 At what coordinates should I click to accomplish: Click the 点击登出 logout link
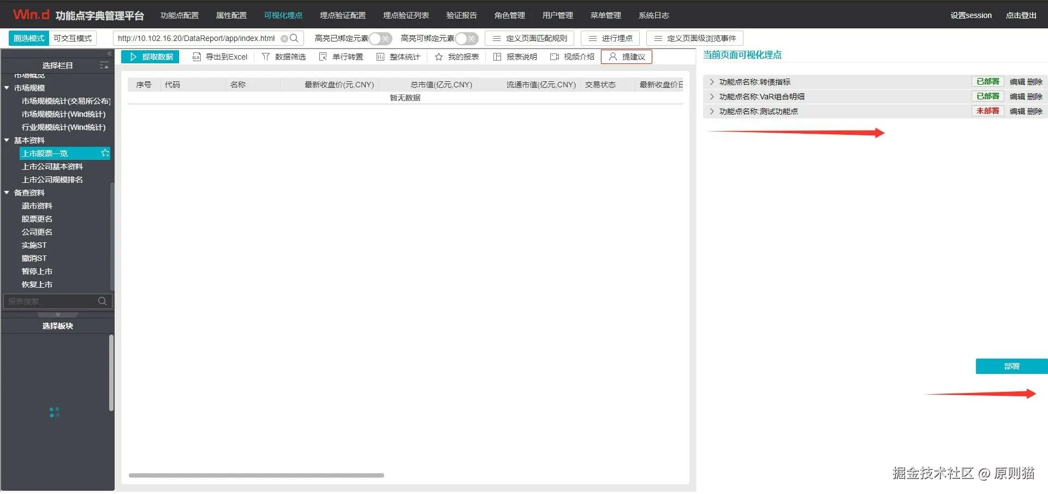(1020, 15)
